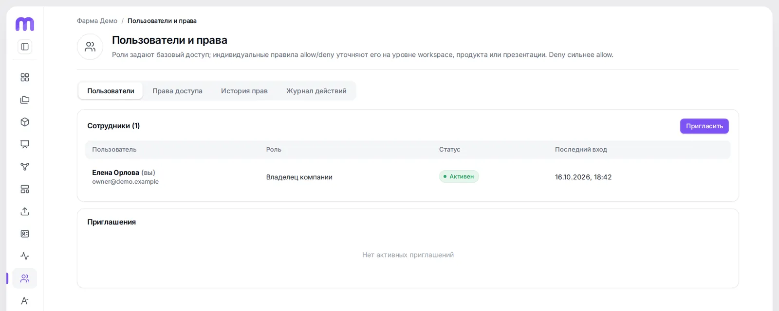
Task: Open the font A icon in sidebar
Action: tap(25, 301)
